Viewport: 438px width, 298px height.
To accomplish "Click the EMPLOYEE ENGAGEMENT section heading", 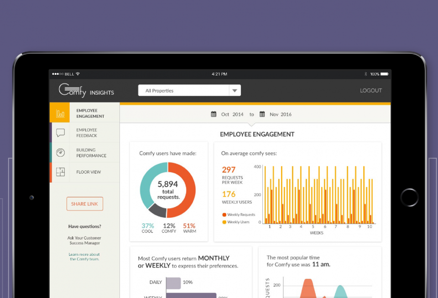I will coord(257,134).
